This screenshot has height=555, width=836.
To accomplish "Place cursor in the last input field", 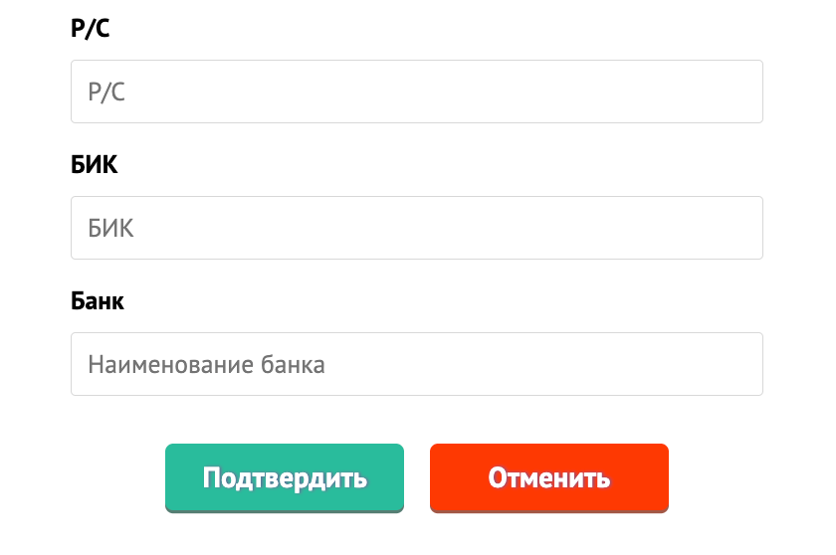I will point(416,364).
